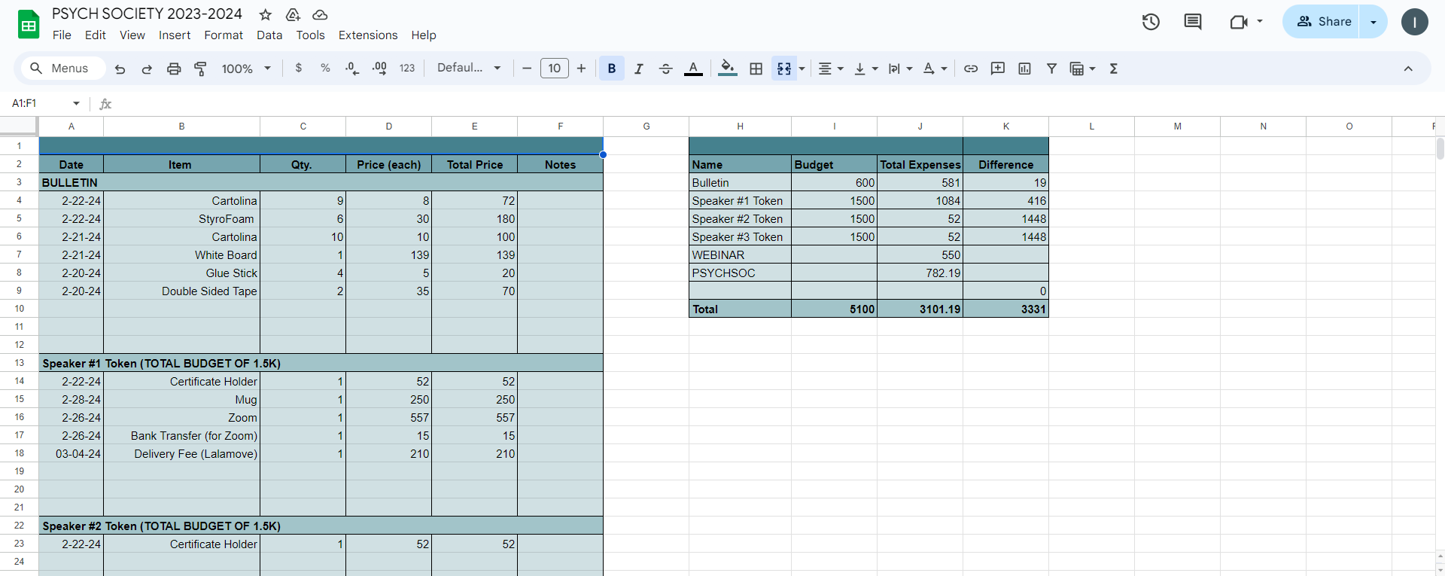Select the White Board item cell
Screen dimensions: 1445x576
(x=181, y=254)
